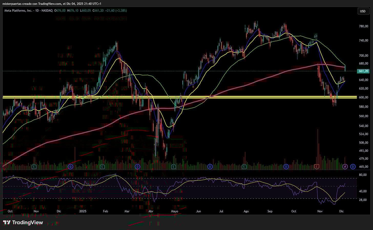Click the Feb label on the time axis
This screenshot has width=373, height=230.
tap(105, 211)
